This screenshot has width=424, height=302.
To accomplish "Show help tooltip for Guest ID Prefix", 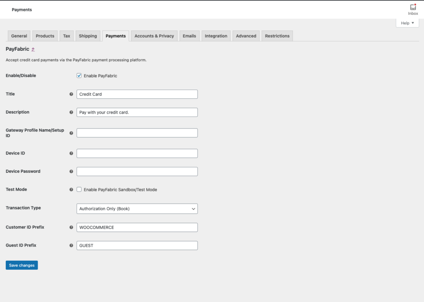I will pyautogui.click(x=71, y=245).
